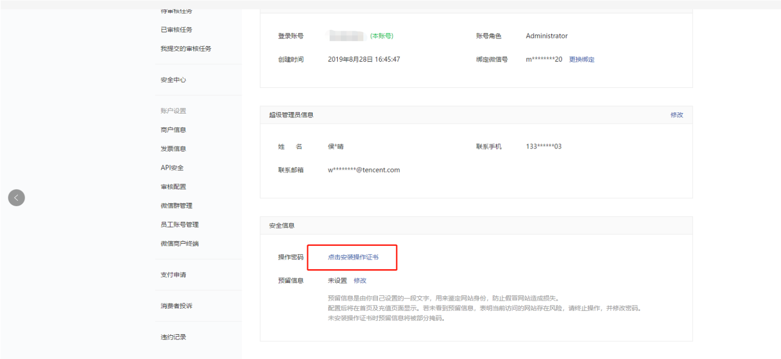Click the 未设置 status text

click(337, 281)
